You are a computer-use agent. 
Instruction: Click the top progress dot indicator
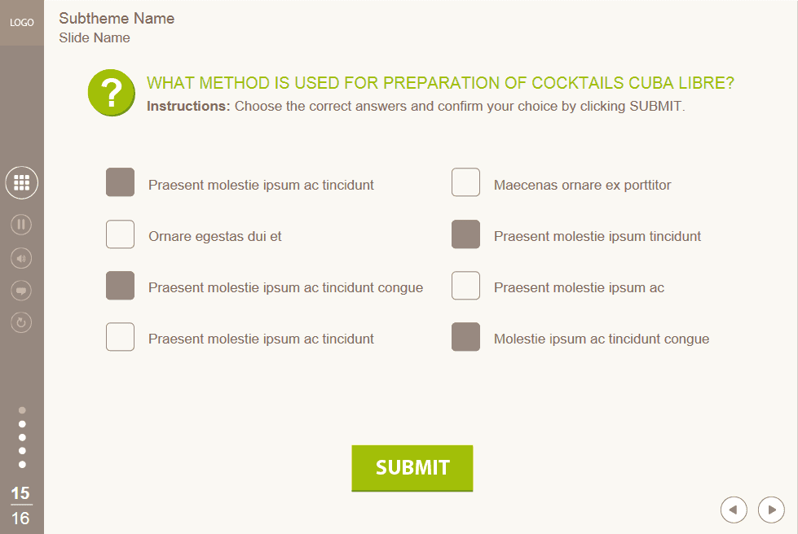[x=21, y=409]
